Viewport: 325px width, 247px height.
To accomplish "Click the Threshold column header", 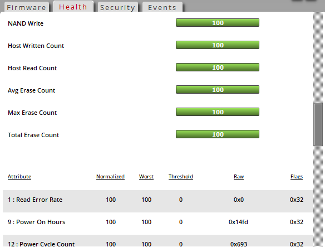I will [181, 177].
